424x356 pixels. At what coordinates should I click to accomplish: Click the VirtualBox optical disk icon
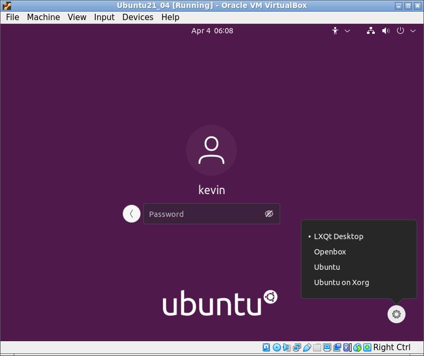pyautogui.click(x=276, y=348)
